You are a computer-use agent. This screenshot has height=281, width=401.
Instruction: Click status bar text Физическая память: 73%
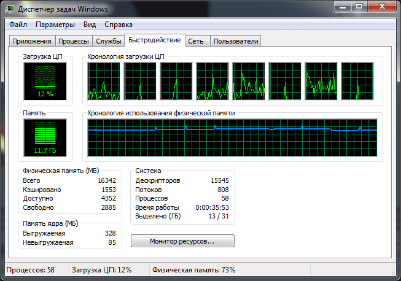coord(194,270)
